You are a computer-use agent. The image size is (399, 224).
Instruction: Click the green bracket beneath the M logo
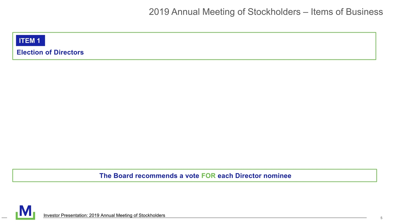click(x=25, y=218)
